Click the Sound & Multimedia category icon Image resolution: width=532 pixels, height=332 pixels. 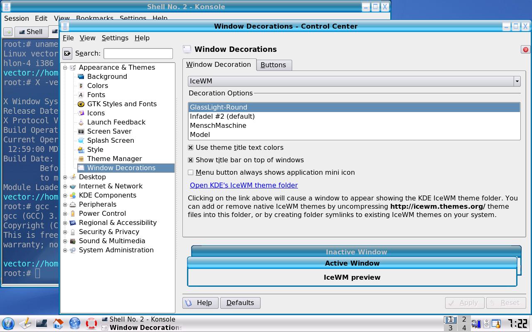[x=73, y=241]
